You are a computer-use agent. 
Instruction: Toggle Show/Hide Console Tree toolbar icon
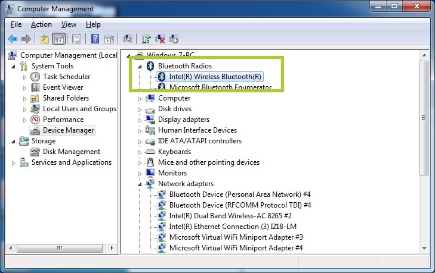(59, 39)
